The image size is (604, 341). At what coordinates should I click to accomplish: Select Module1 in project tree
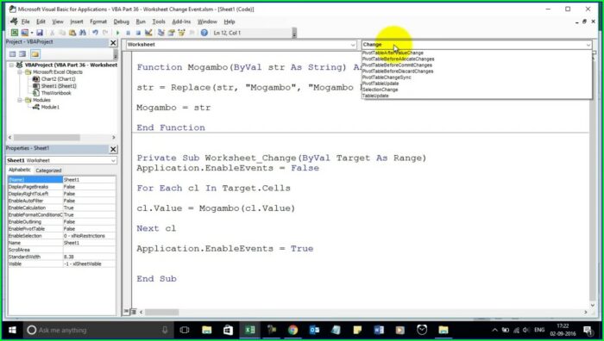(x=50, y=107)
